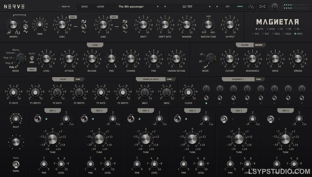Viewport: 312px width, 177px height.
Task: Click the MIDI IN indicator
Action: point(64,7)
